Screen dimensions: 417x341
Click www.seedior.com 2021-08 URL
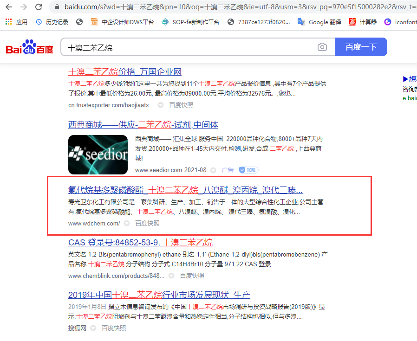(x=171, y=170)
